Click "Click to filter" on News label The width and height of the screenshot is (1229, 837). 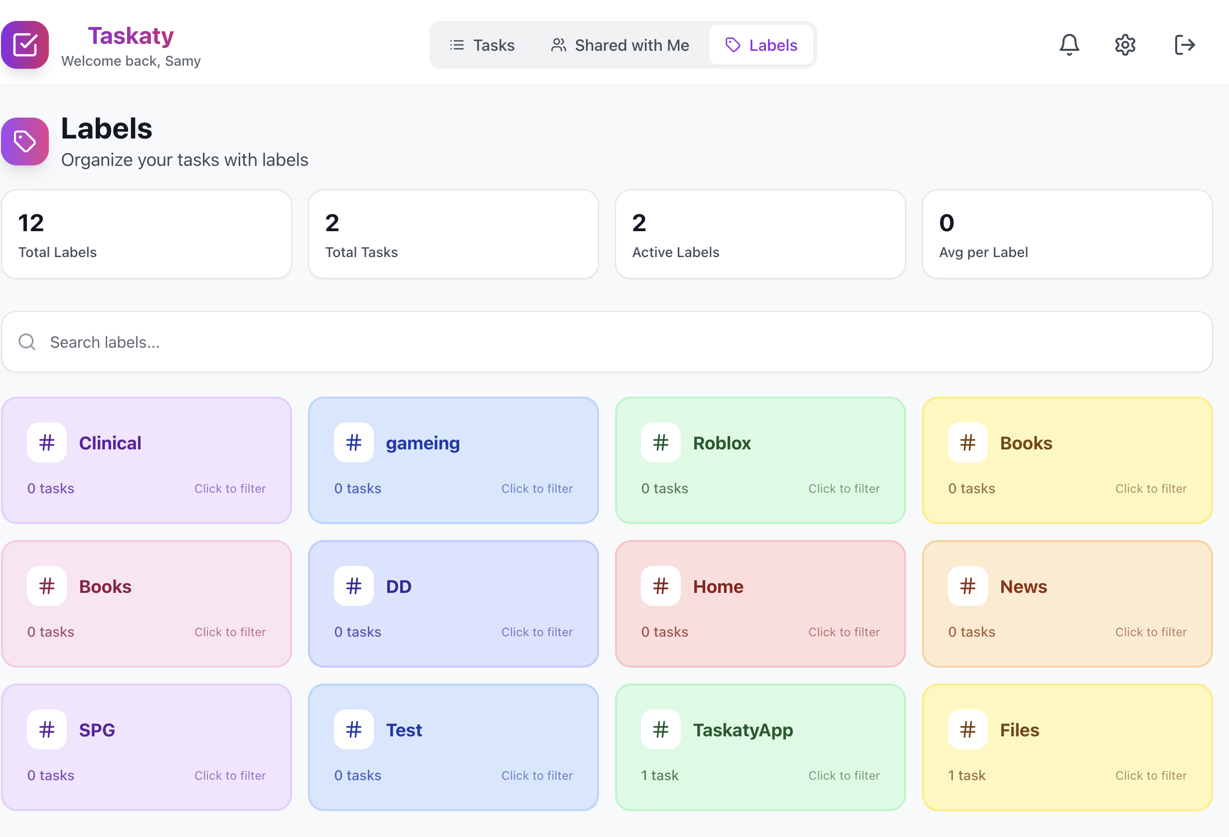(1151, 632)
